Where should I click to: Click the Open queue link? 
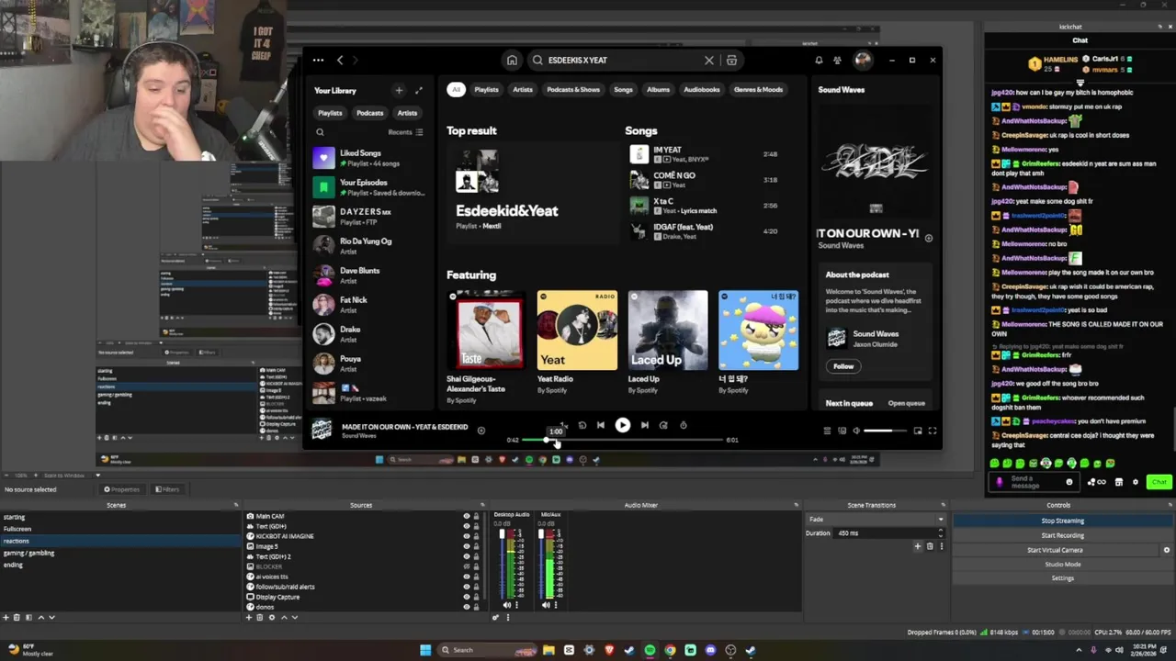(x=906, y=403)
